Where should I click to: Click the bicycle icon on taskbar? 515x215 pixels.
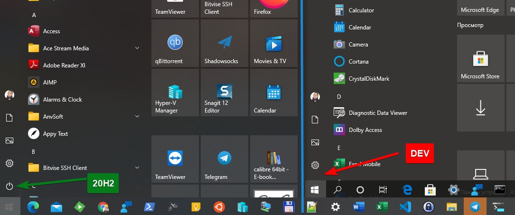173,206
